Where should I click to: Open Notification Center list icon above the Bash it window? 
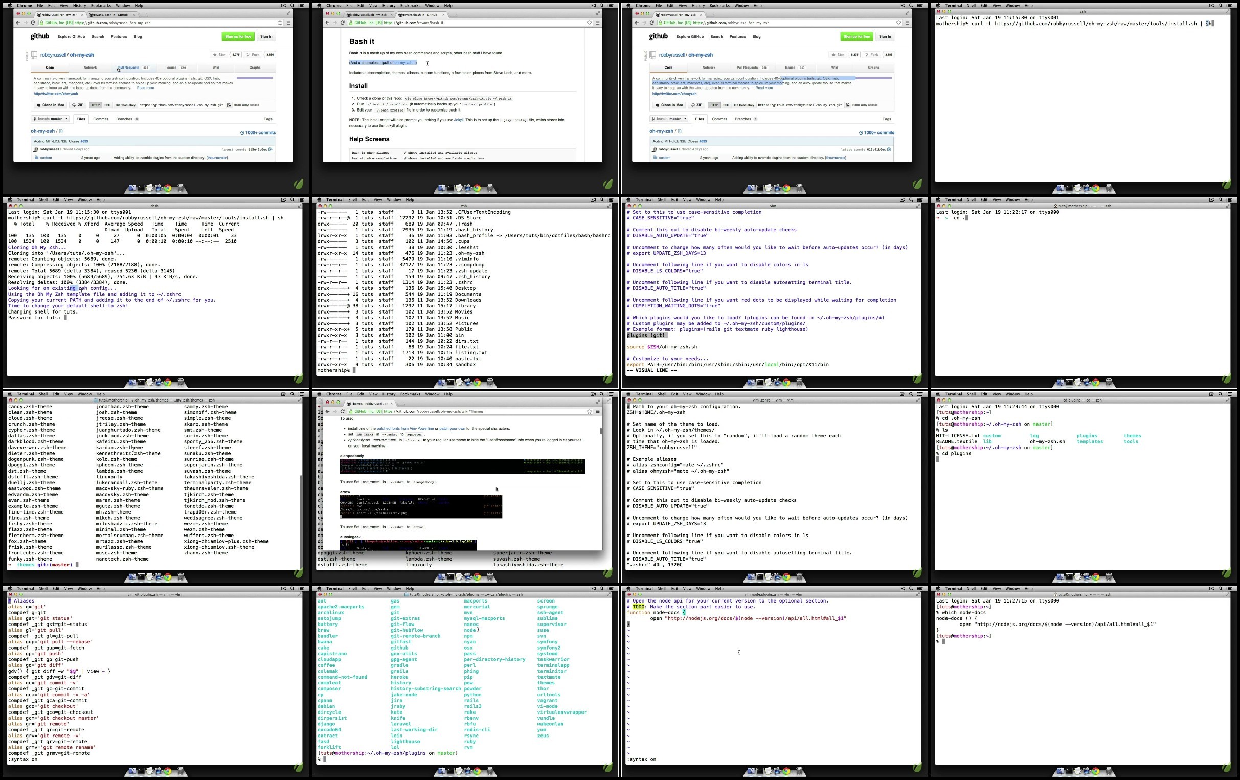pyautogui.click(x=611, y=6)
